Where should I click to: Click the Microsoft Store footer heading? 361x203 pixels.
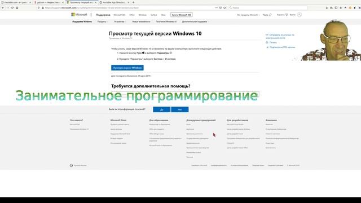click(x=118, y=120)
